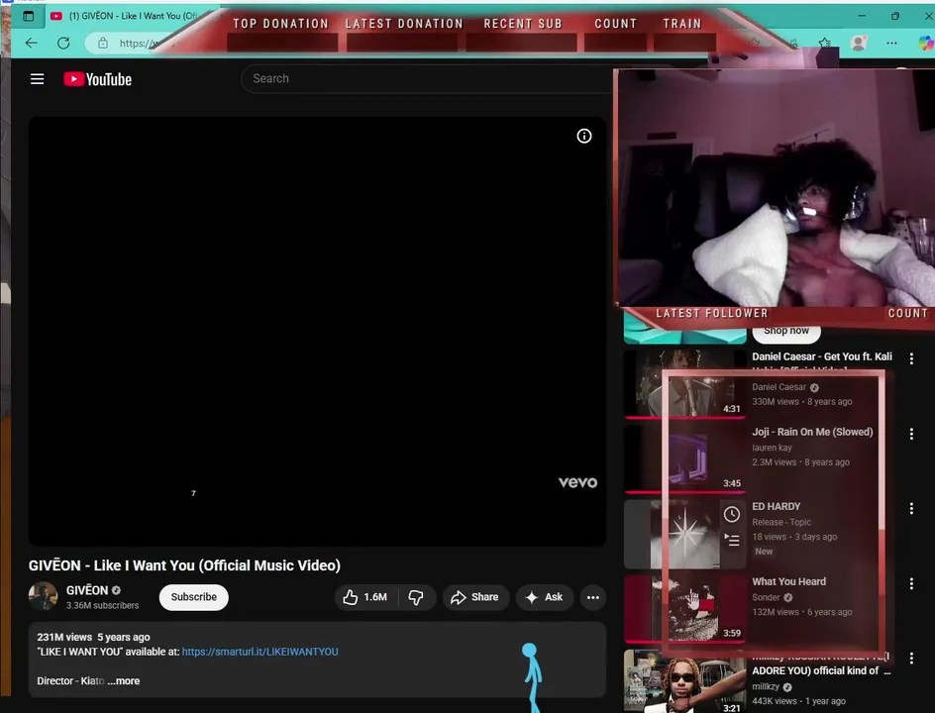The image size is (935, 713).
Task: Open options menu for Daniel Caesar video
Action: pos(911,358)
